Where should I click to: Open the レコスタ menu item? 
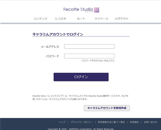point(61,19)
